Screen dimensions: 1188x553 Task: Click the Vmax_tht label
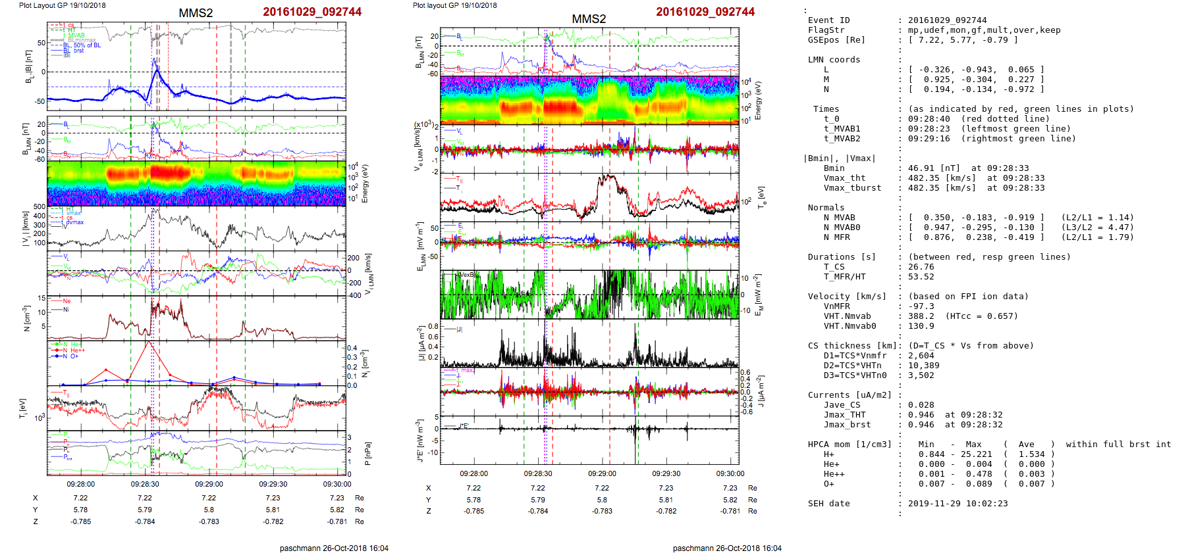tap(844, 178)
